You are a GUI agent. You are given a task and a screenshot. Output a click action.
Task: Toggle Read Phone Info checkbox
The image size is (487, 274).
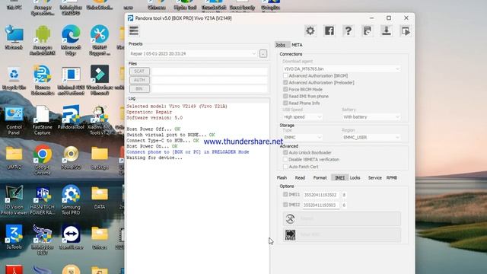[x=285, y=103]
